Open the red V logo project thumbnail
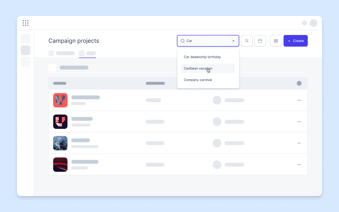The height and width of the screenshot is (212, 339). coord(60,100)
